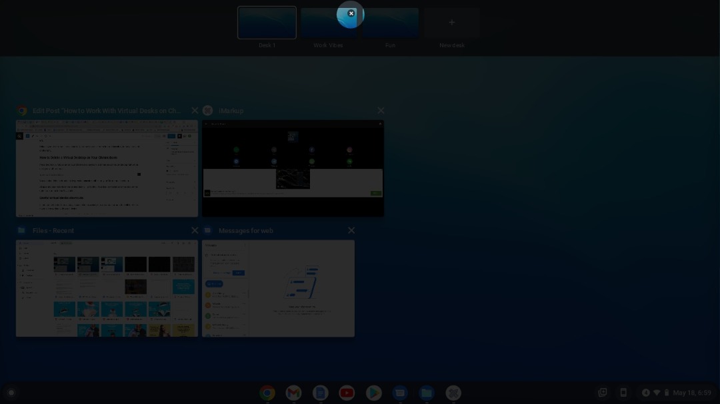Launch Google Docs from the shelf
The width and height of the screenshot is (720, 404).
click(x=320, y=393)
